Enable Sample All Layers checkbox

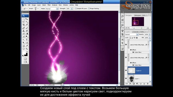(x=76, y=8)
